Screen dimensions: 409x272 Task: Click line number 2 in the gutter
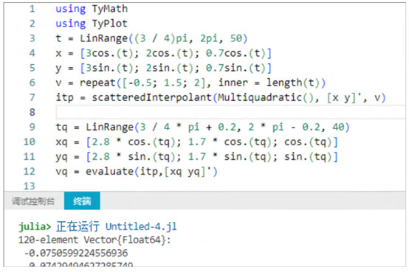tap(32, 24)
